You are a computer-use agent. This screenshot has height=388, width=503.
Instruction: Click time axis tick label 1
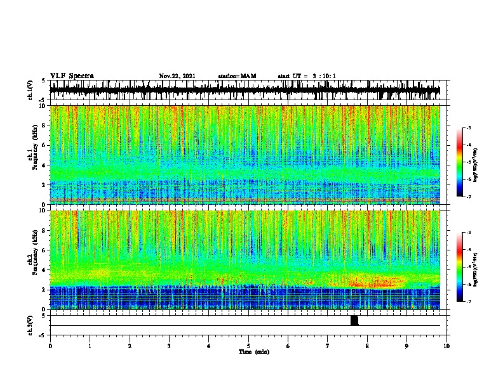[x=90, y=346]
